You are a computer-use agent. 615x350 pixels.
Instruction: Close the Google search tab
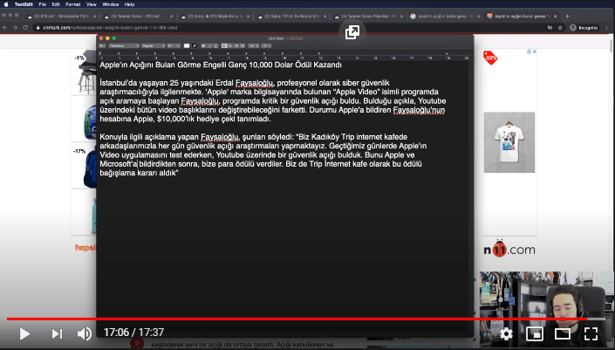point(479,17)
